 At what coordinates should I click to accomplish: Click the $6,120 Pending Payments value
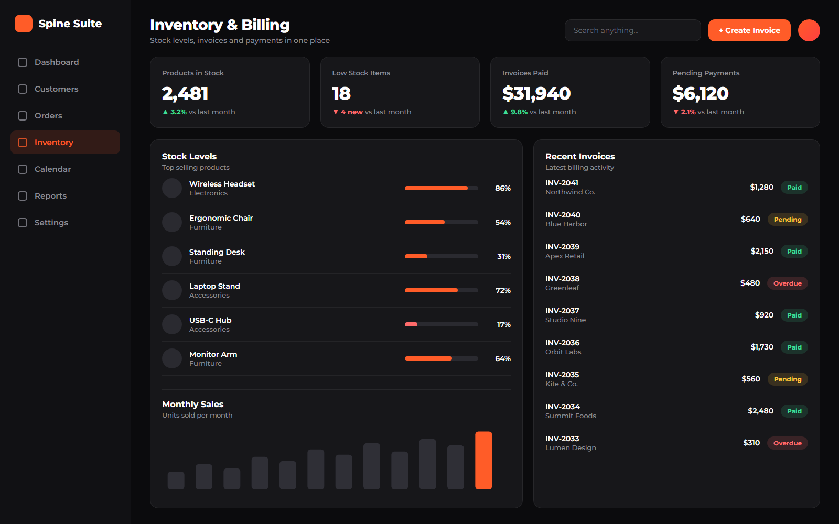tap(701, 93)
